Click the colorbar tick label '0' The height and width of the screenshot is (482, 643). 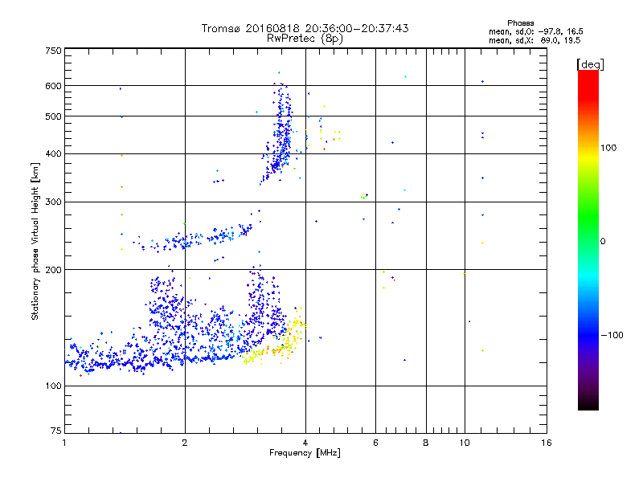click(602, 242)
